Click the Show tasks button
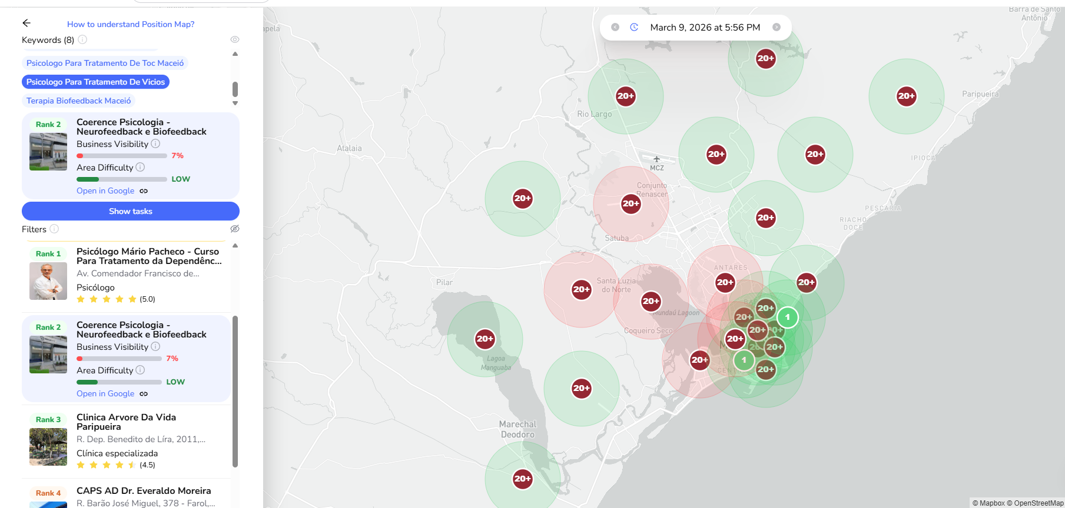The width and height of the screenshot is (1065, 508). pos(131,211)
